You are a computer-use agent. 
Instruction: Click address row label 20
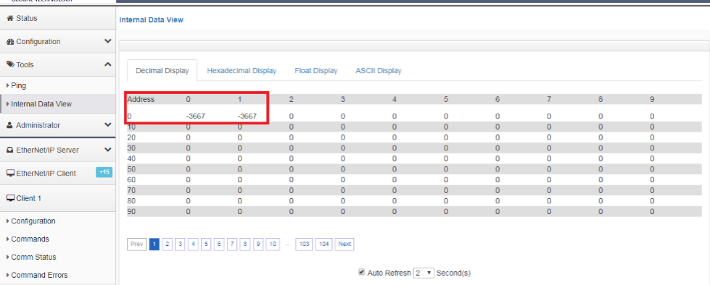coord(132,137)
